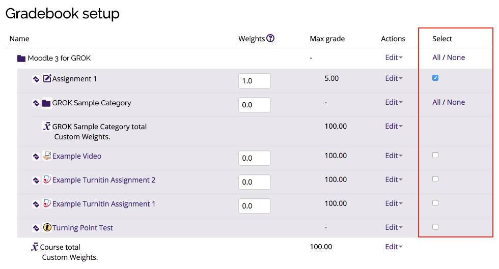
Task: Open Edit dropdown for Example Turnitin Assignment 2
Action: click(394, 180)
